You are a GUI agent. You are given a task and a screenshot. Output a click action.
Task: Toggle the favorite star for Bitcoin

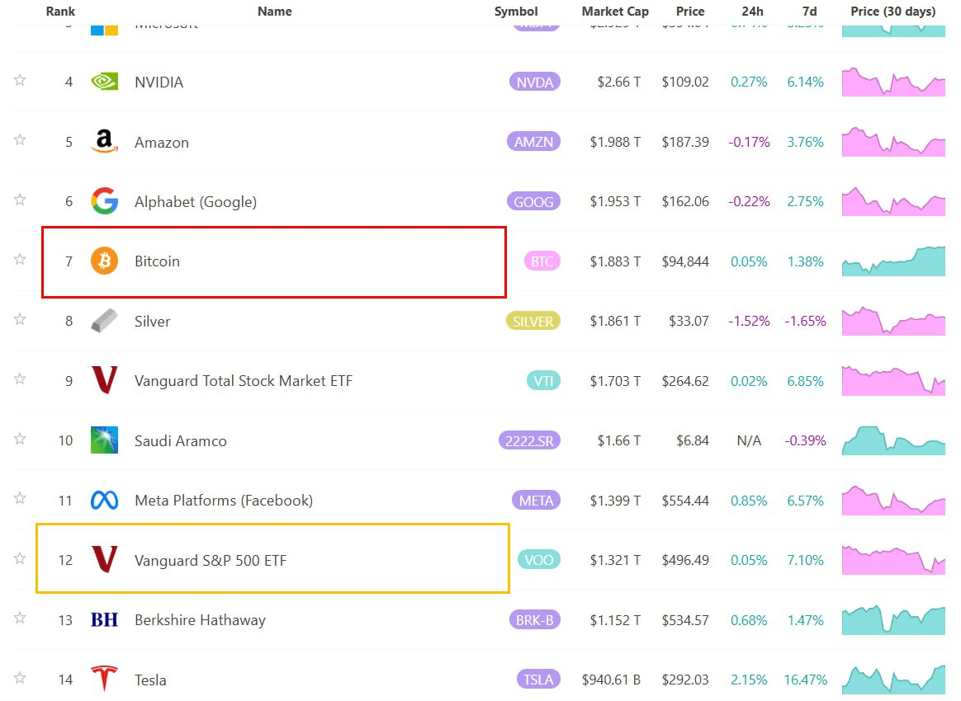click(20, 260)
